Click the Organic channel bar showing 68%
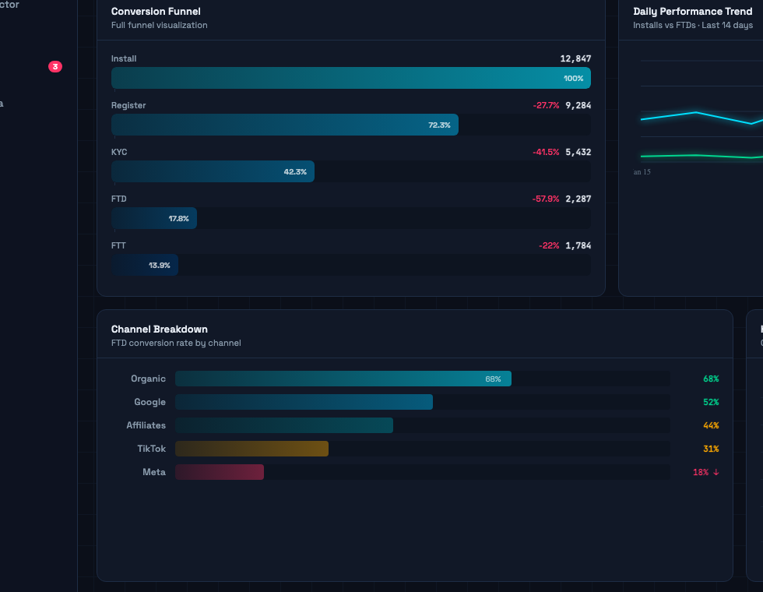 343,379
